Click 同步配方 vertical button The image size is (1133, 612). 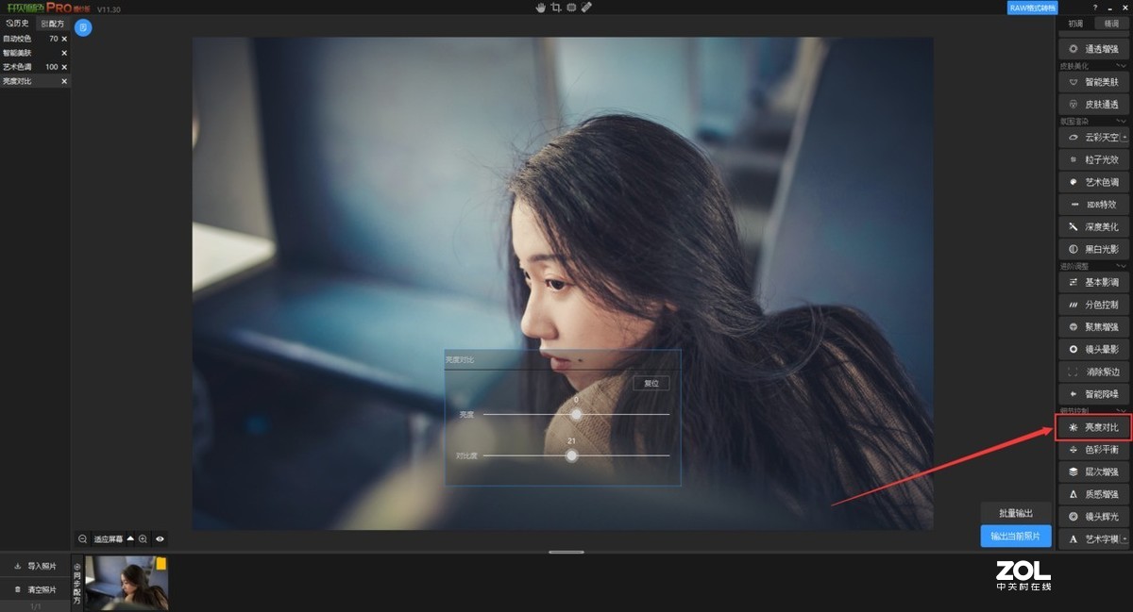pos(77,583)
